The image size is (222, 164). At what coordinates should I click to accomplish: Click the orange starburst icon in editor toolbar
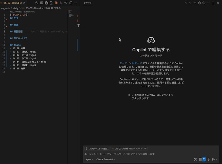click(x=56, y=3)
